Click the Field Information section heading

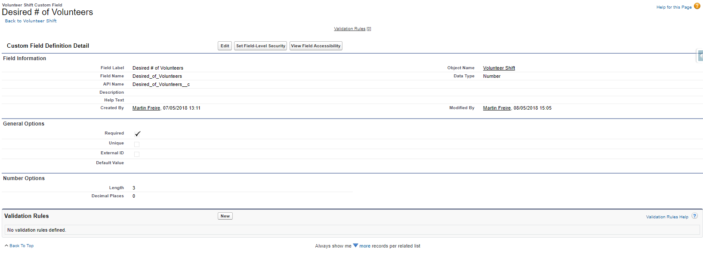click(x=25, y=58)
